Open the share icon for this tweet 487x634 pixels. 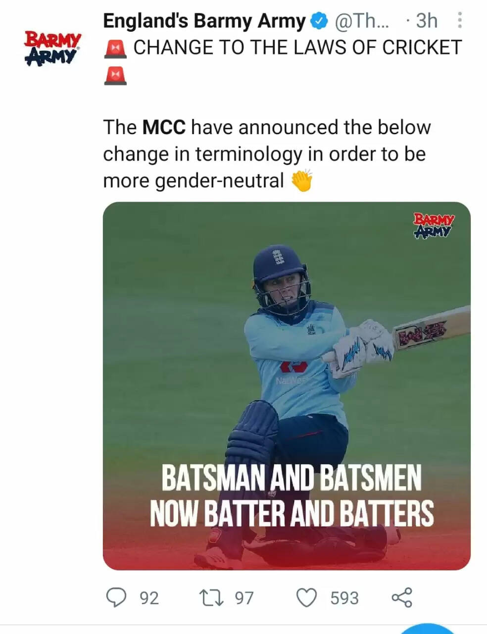point(401,597)
